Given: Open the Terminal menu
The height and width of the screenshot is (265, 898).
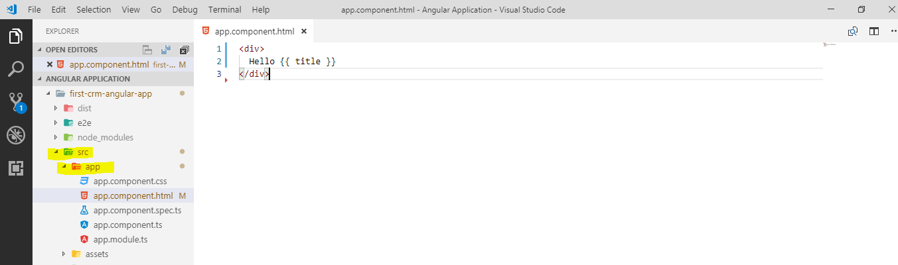Looking at the screenshot, I should point(224,10).
